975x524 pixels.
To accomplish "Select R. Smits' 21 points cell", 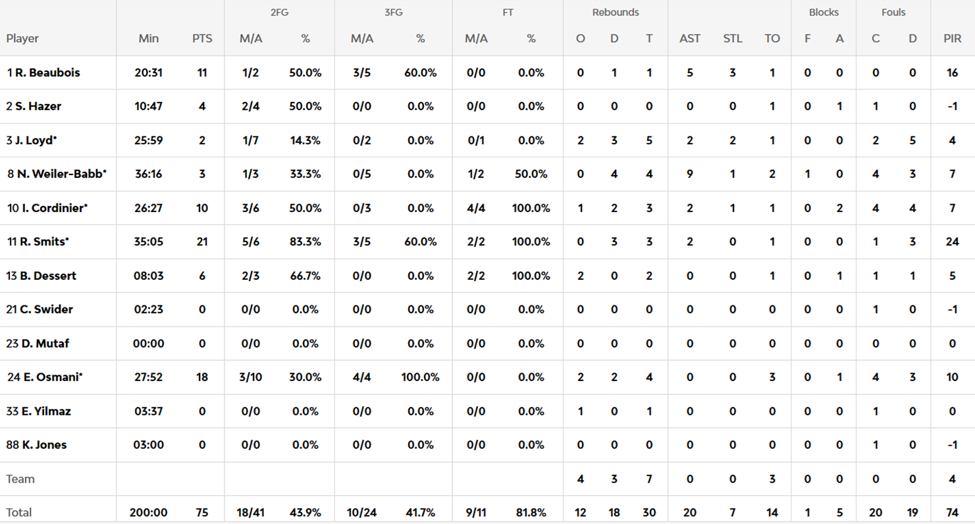I will coord(202,242).
